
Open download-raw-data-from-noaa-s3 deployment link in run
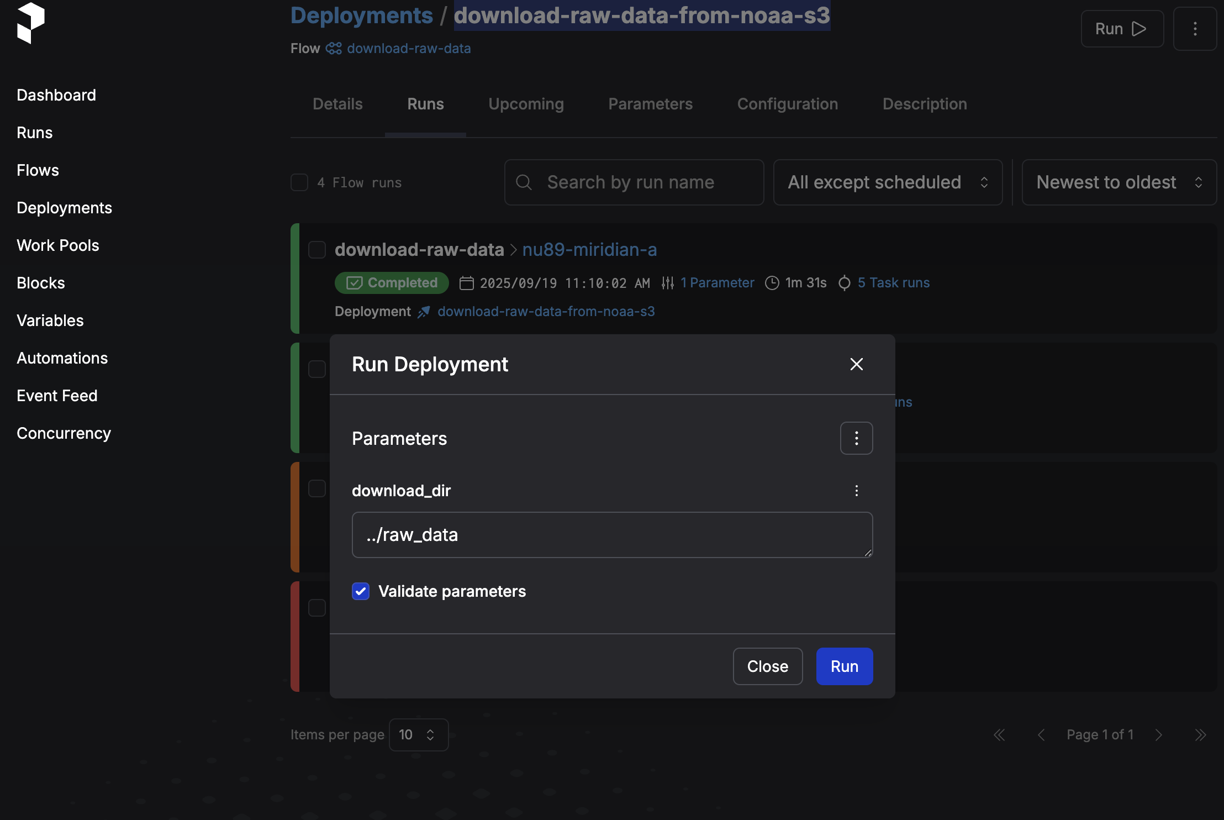click(x=546, y=312)
